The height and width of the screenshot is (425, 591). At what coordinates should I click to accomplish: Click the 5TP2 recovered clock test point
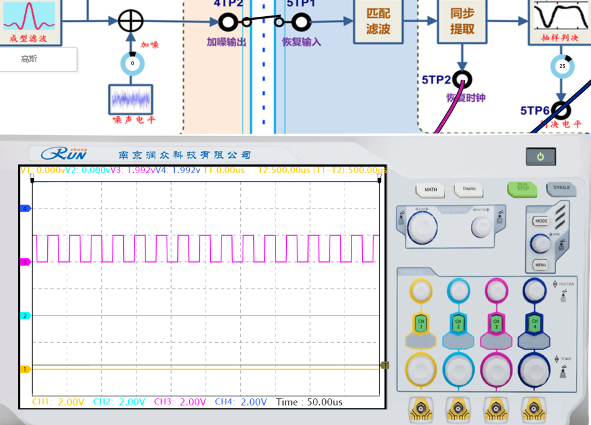462,80
